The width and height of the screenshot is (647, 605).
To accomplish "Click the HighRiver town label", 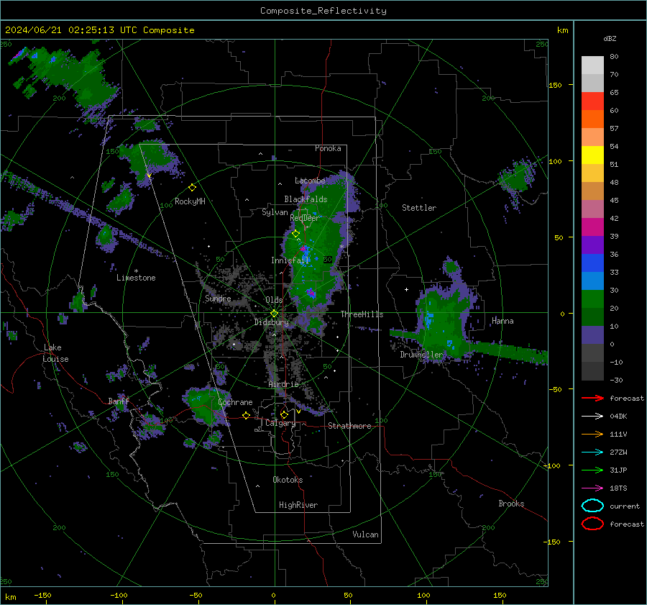I will [x=298, y=505].
